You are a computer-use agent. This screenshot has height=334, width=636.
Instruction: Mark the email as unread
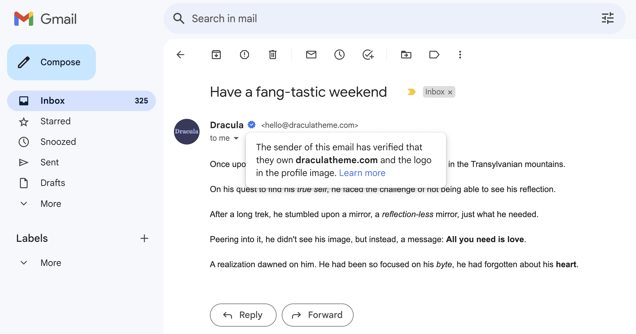coord(311,55)
